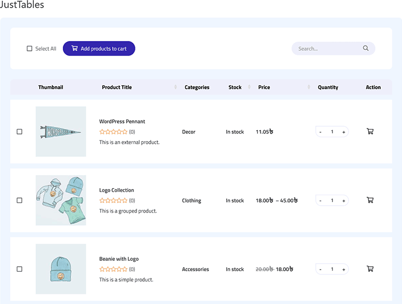Screen dimensions: 402x304
Task: Click In stock status for WordPress Pennant
Action: 234,132
